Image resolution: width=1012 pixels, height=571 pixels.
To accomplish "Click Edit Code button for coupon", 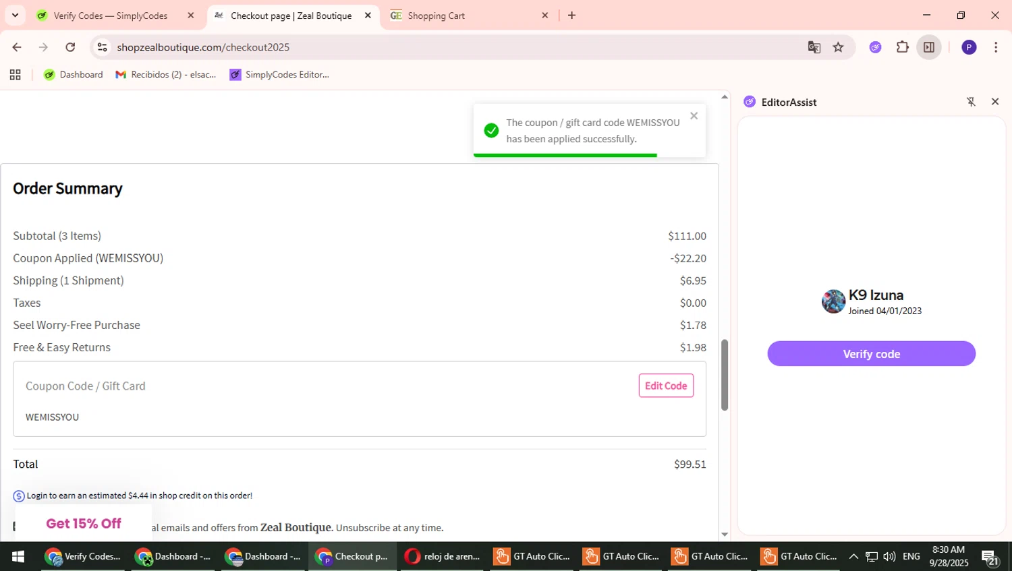I will (x=666, y=386).
